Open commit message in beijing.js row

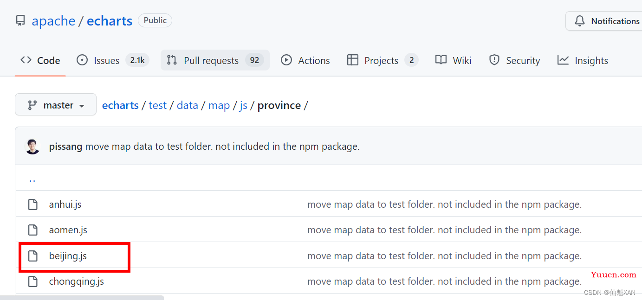click(444, 256)
